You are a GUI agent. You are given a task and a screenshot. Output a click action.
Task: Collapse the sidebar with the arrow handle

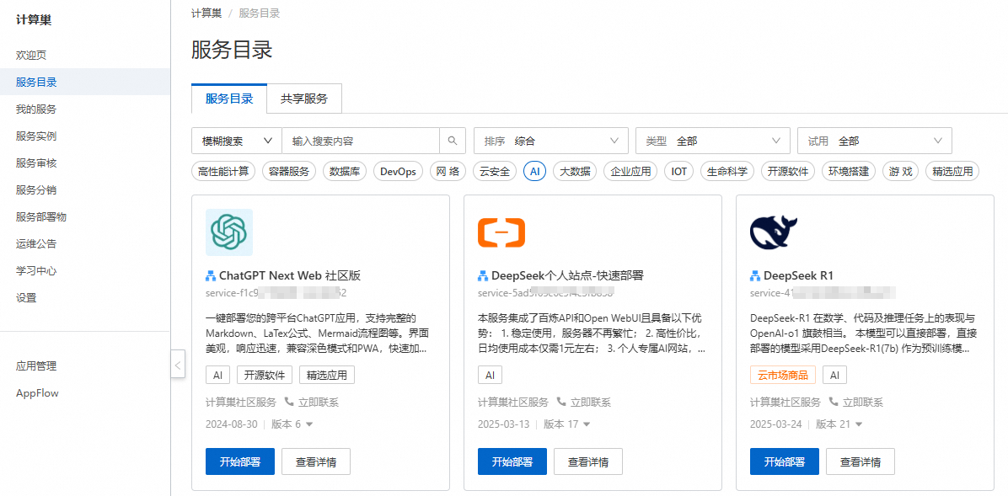[178, 365]
